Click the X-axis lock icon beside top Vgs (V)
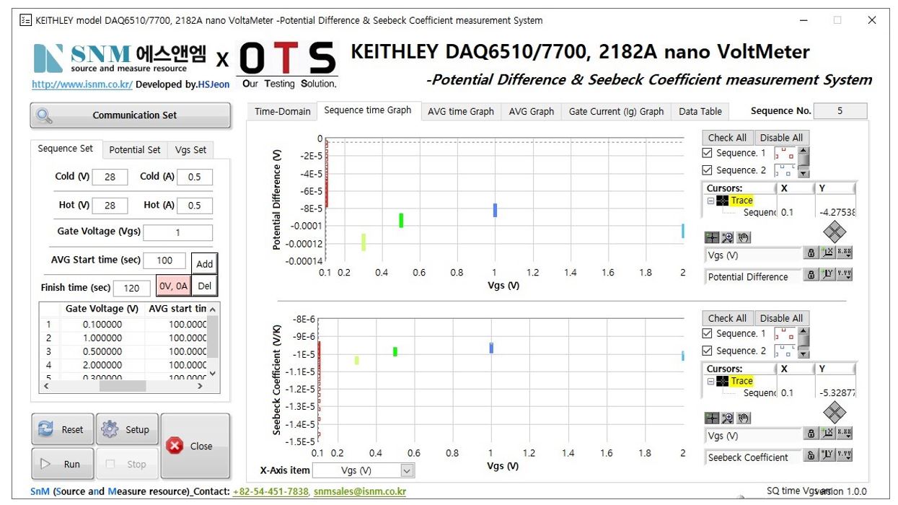 tap(811, 253)
